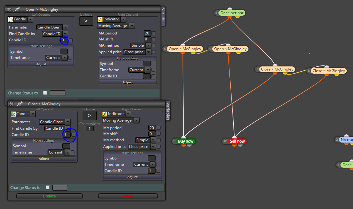Close the Close > McGingley panel
Image resolution: width=353 pixels, height=209 pixels.
click(x=12, y=104)
